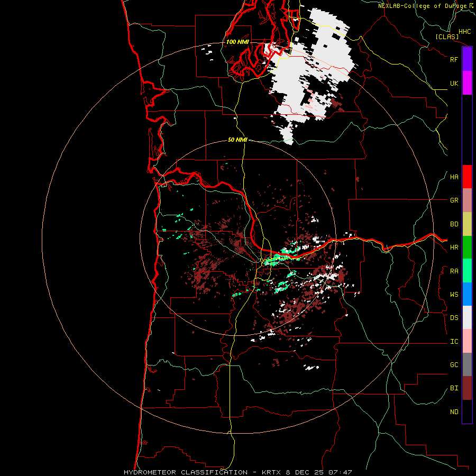Click the 50 NMI range ring label
The width and height of the screenshot is (476, 476).
tap(237, 140)
